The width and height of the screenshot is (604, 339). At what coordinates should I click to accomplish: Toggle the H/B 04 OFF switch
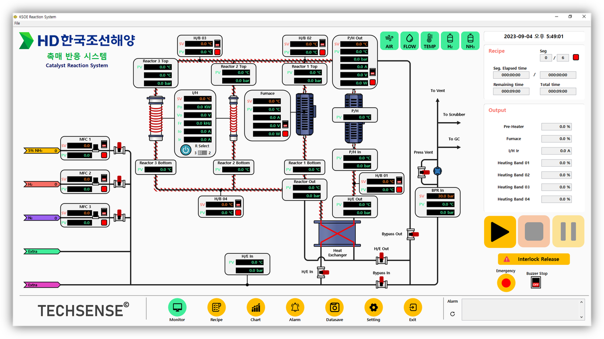(238, 203)
